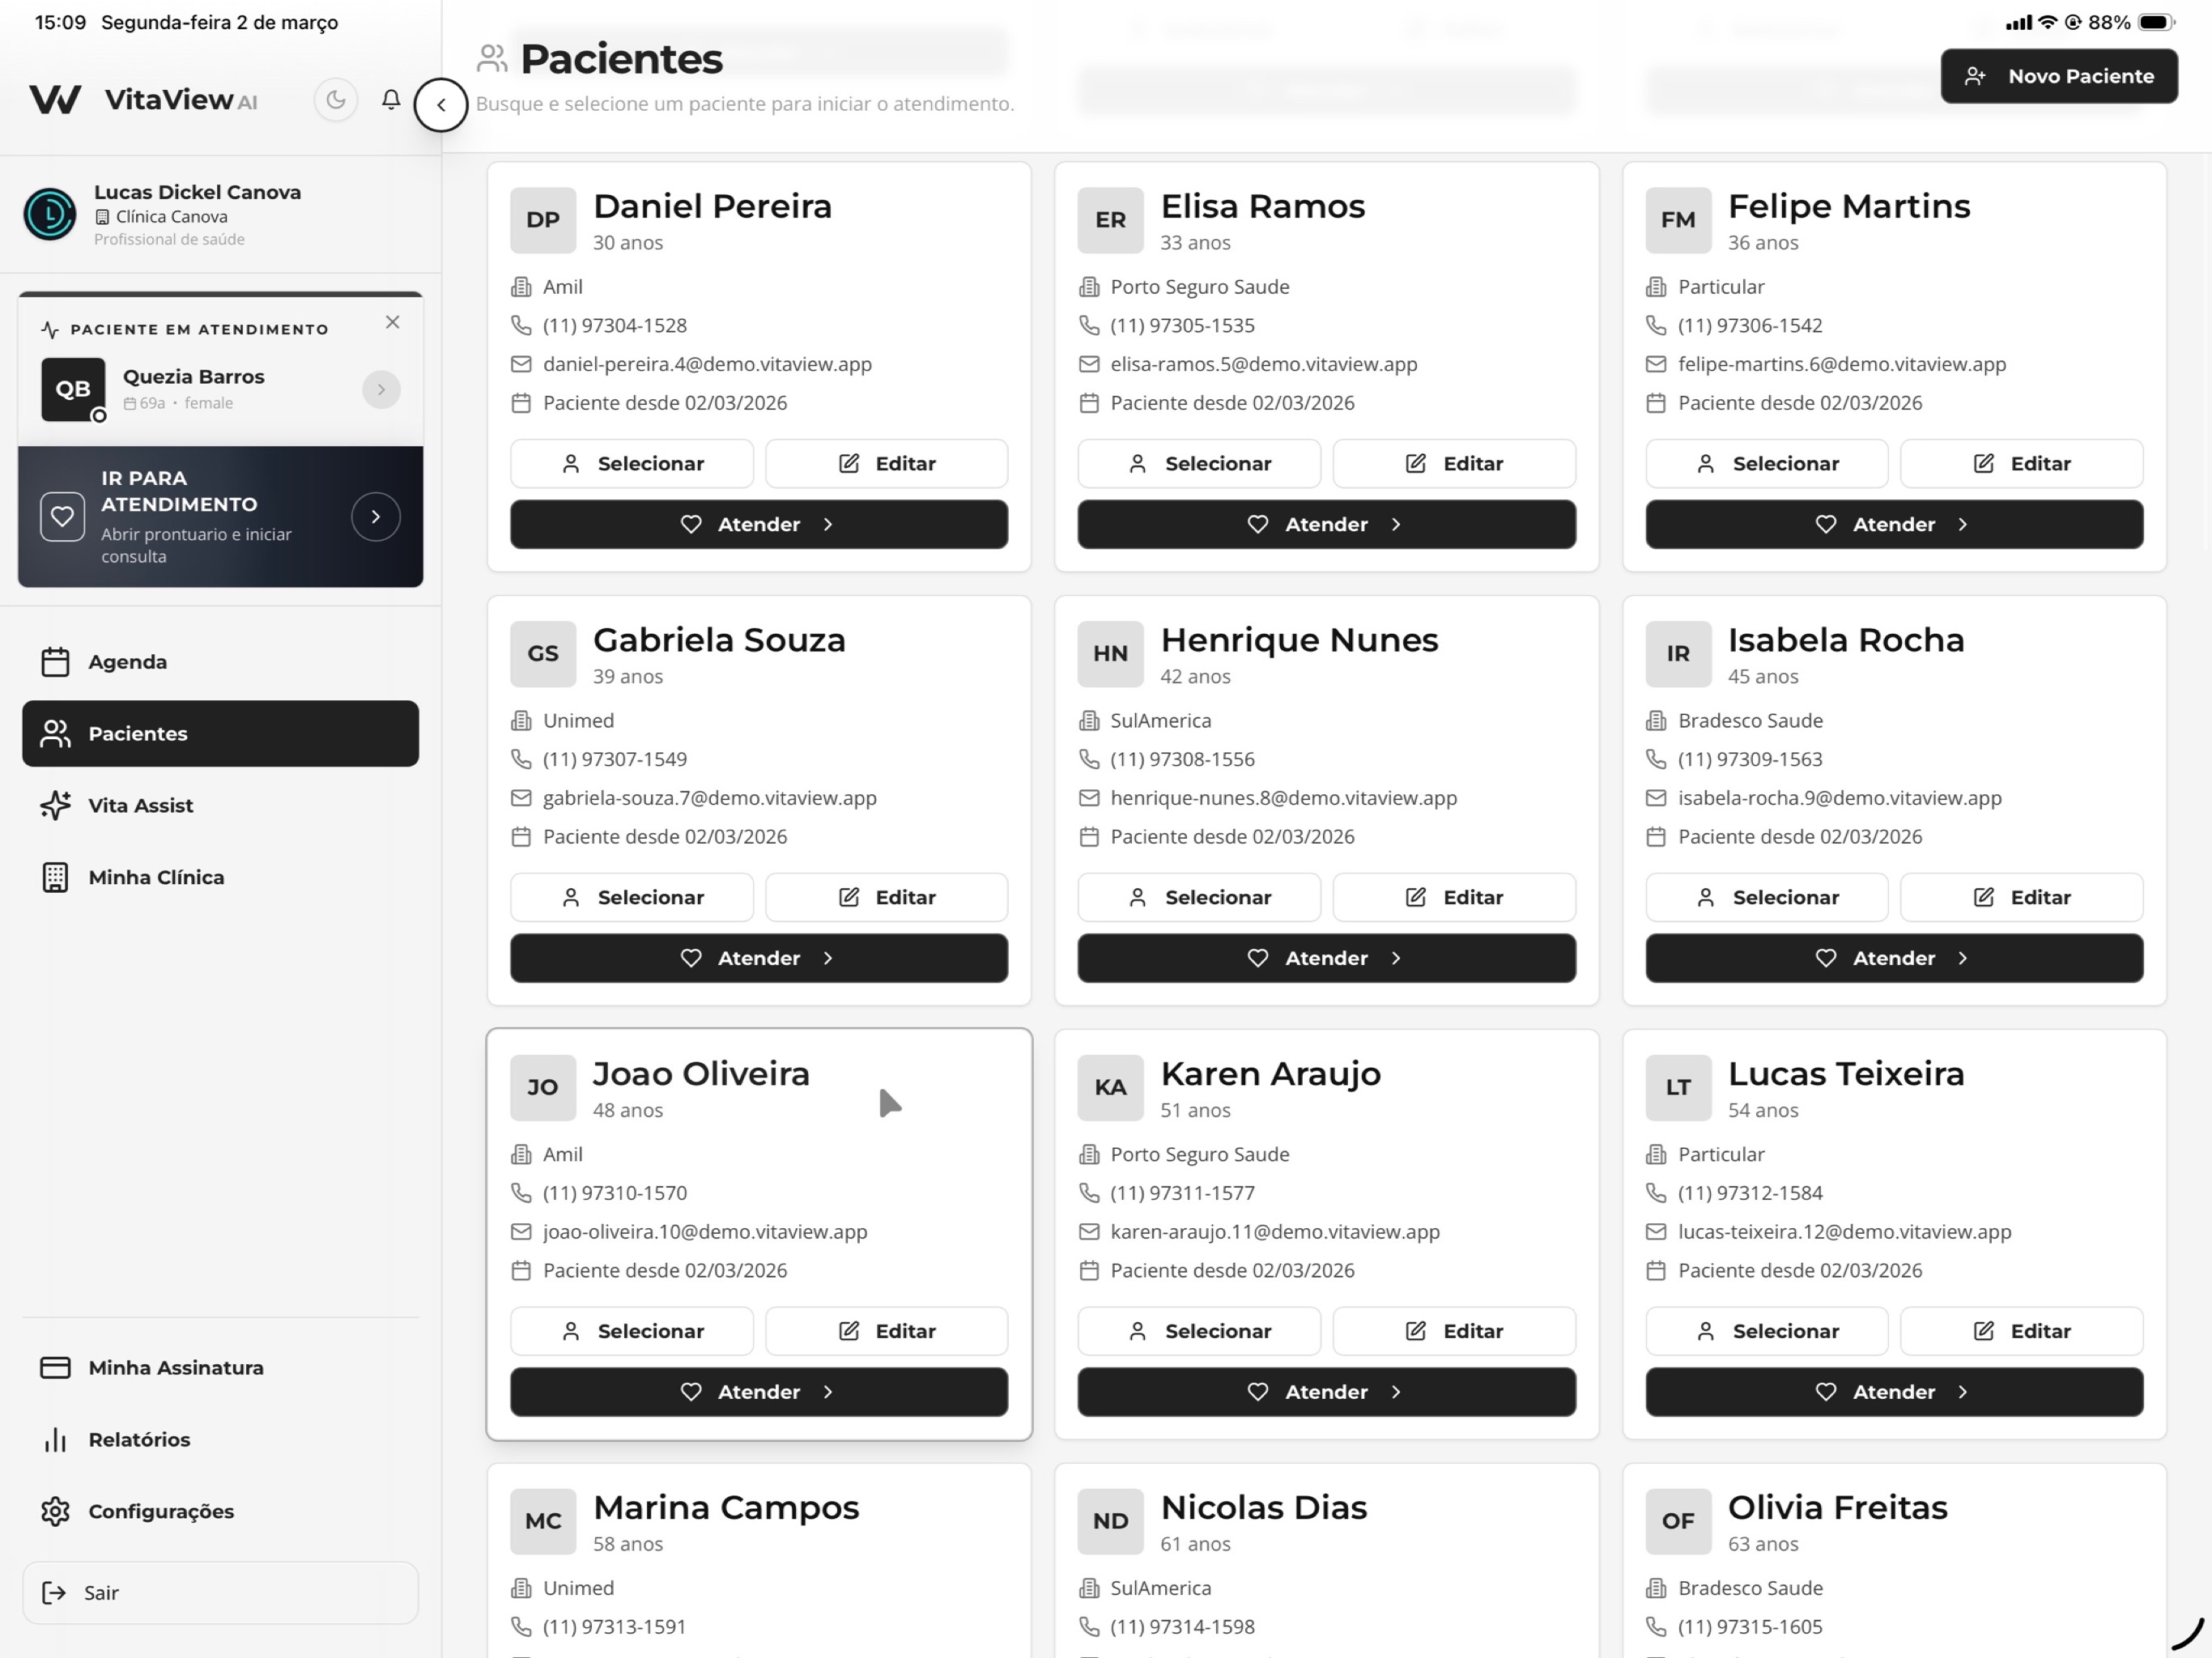Image resolution: width=2212 pixels, height=1658 pixels.
Task: Click Atender for Lucas Teixeira
Action: coord(1894,1393)
